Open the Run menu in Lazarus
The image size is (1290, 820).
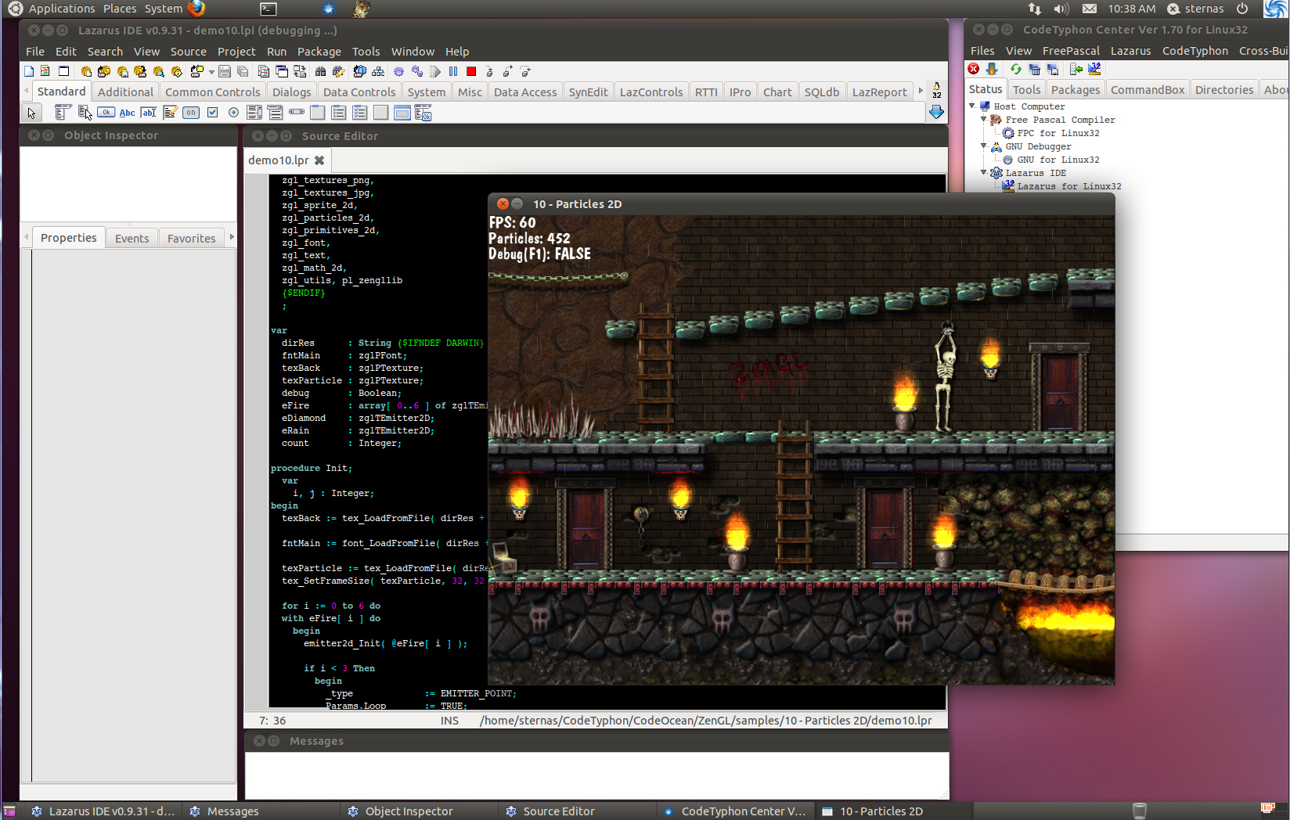tap(276, 52)
